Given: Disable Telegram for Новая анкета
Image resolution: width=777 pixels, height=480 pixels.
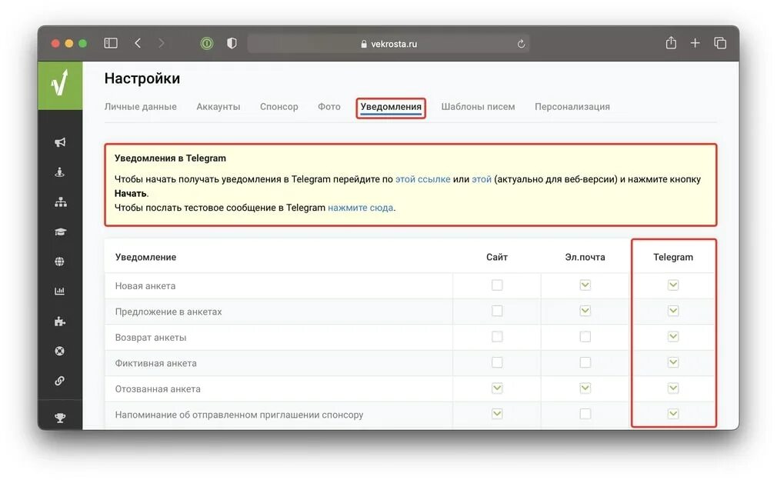Looking at the screenshot, I should coord(673,285).
